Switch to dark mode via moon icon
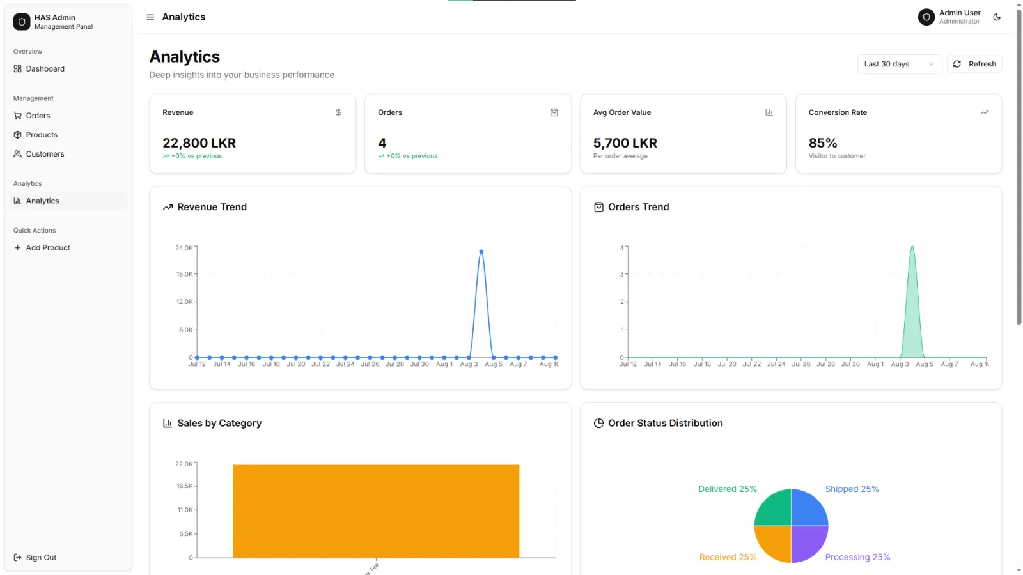This screenshot has height=575, width=1023. (997, 17)
